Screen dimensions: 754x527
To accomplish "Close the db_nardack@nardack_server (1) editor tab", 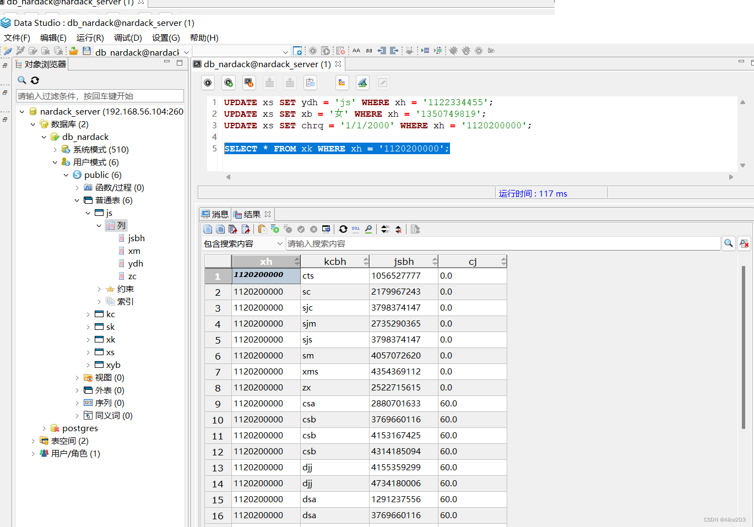I will click(x=338, y=64).
